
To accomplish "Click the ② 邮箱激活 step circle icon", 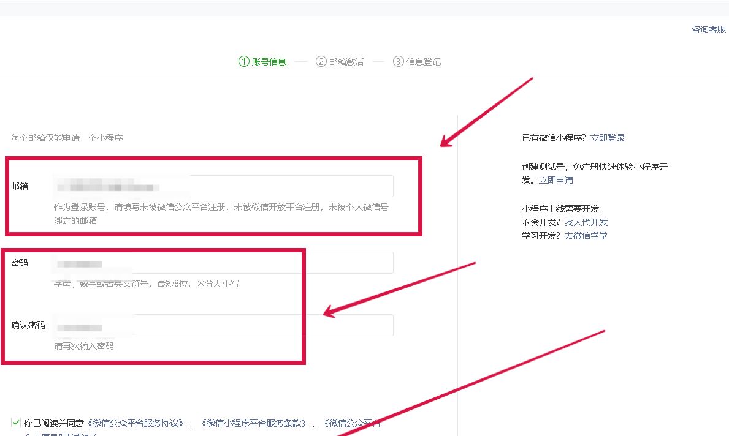I will click(321, 61).
